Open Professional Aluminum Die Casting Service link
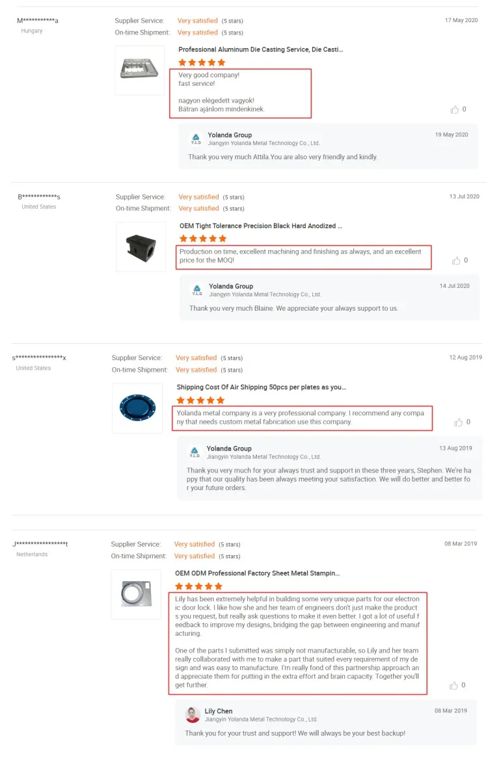488x780 pixels. [260, 49]
